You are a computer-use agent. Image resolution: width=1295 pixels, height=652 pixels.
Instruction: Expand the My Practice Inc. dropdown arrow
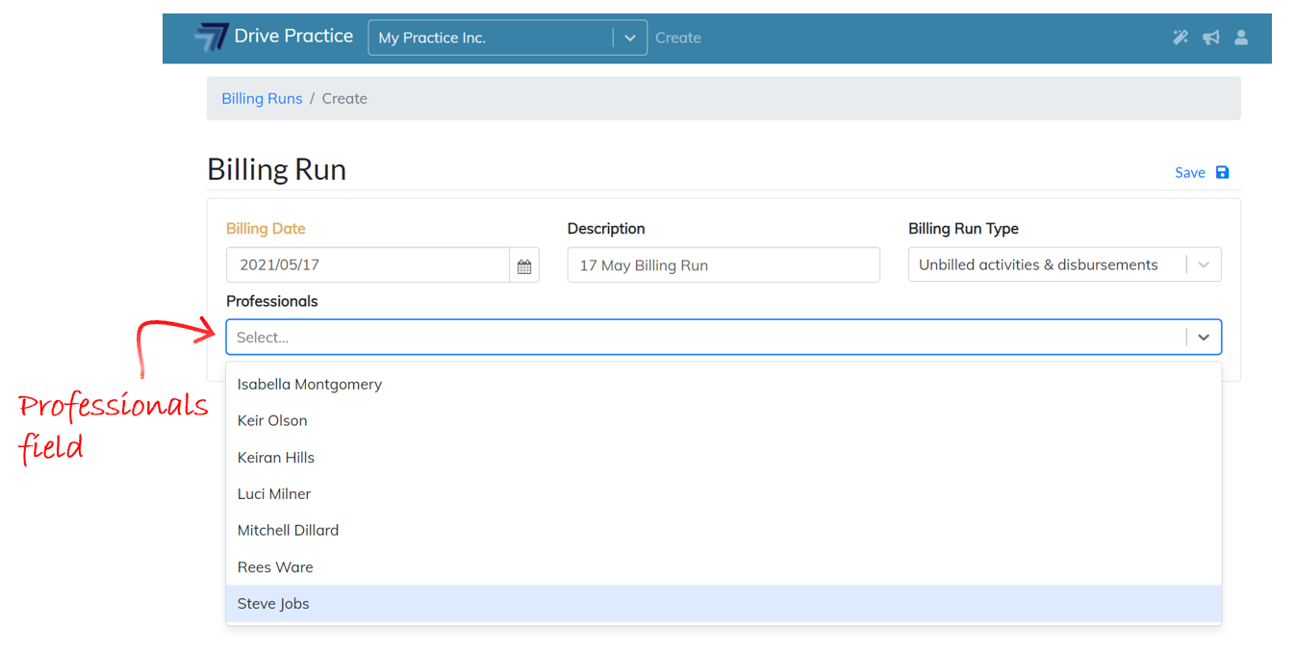(x=630, y=38)
